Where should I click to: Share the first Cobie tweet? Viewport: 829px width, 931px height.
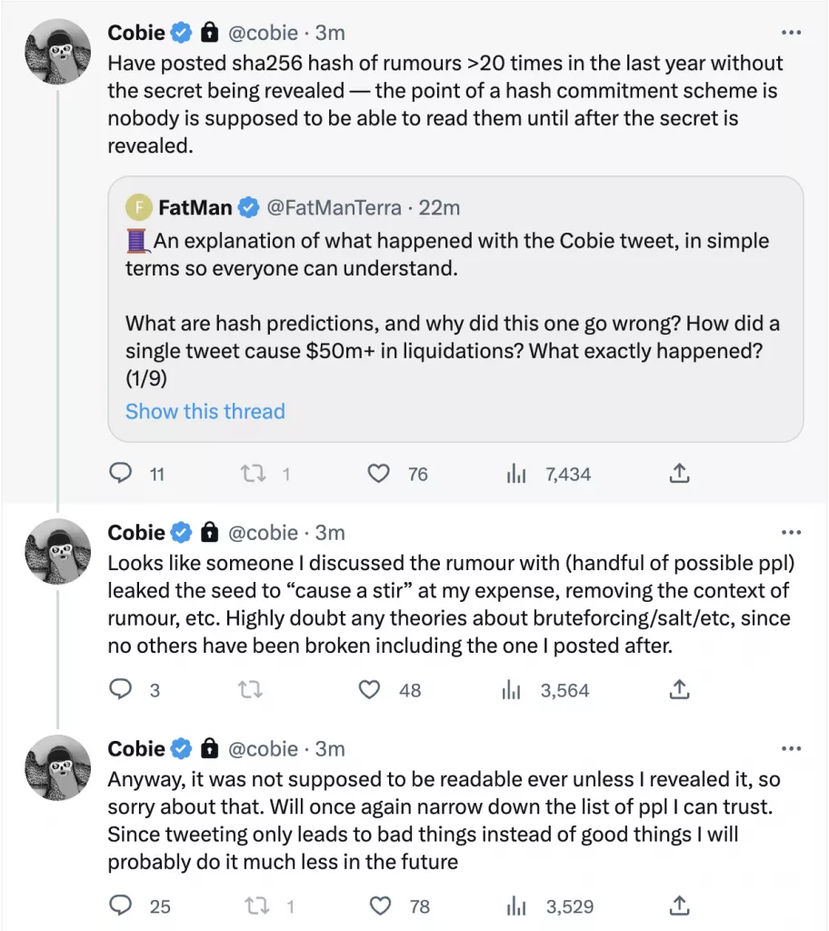(x=679, y=474)
